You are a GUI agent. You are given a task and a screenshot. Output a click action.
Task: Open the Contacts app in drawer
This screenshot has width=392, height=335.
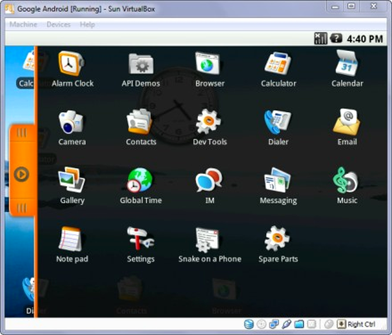141,128
